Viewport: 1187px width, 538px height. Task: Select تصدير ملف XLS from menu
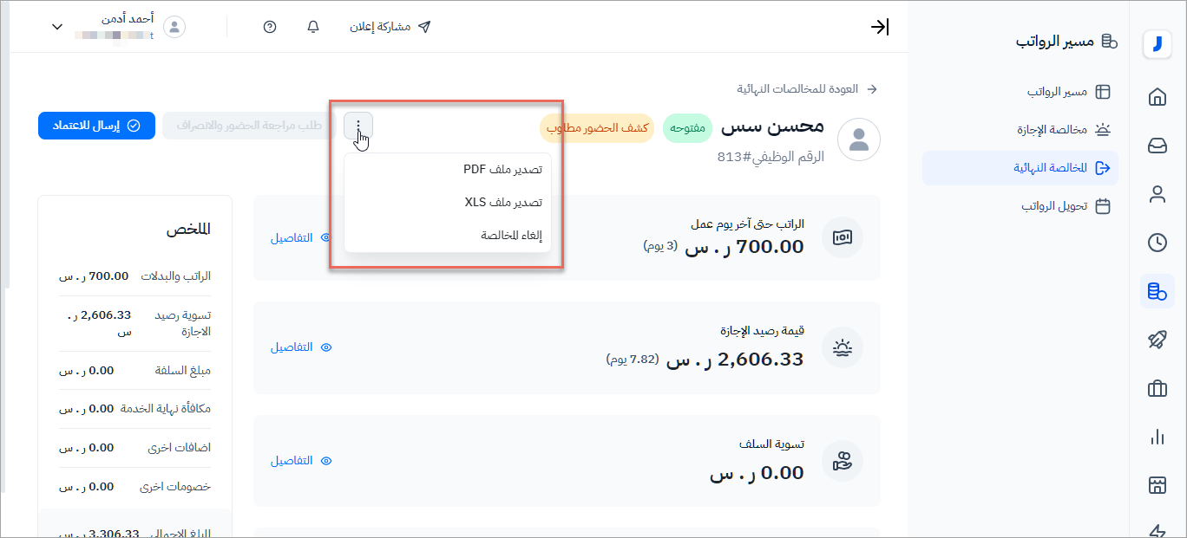pos(503,203)
